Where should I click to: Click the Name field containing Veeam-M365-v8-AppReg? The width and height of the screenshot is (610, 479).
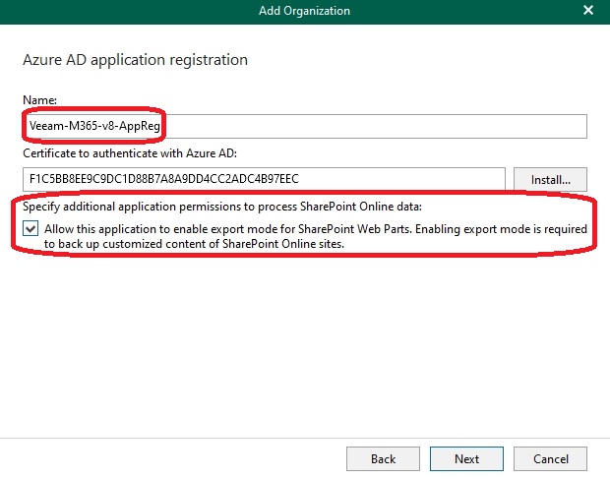(x=305, y=126)
